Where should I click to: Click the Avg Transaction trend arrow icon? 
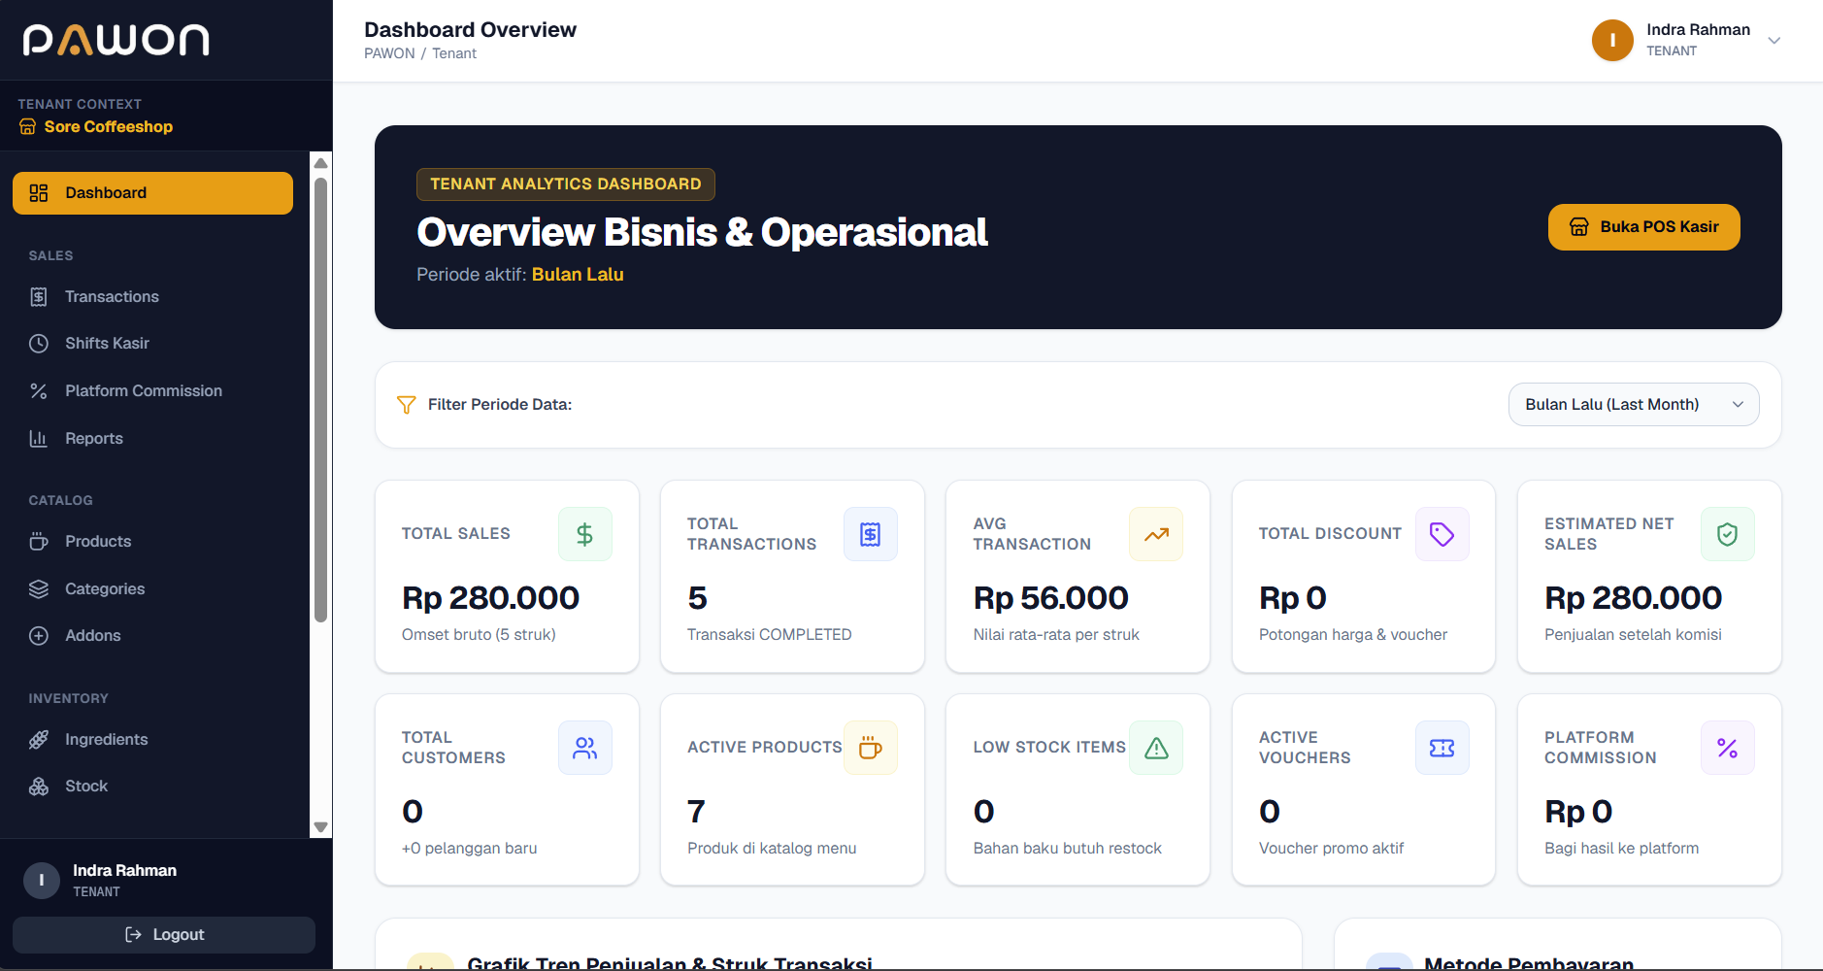[x=1156, y=534]
